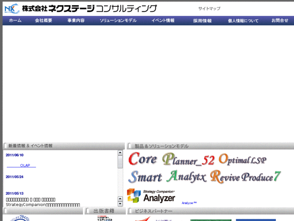Image resolution: width=294 pixels, height=221 pixels.
Task: Open the ソリューションモデル menu item
Action: click(118, 21)
